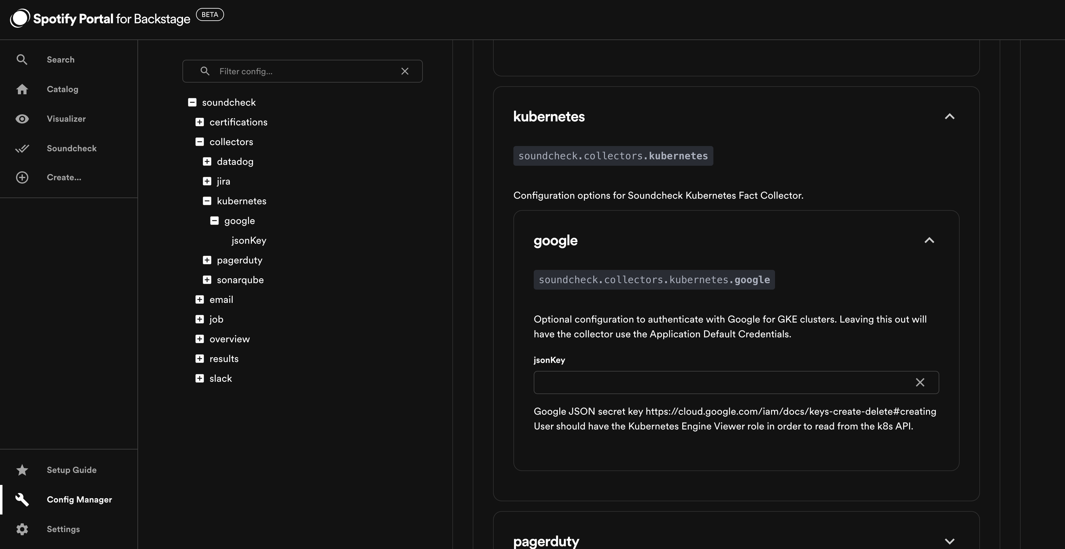Viewport: 1065px width, 549px height.
Task: Select soundcheck label in tree
Action: pos(229,102)
